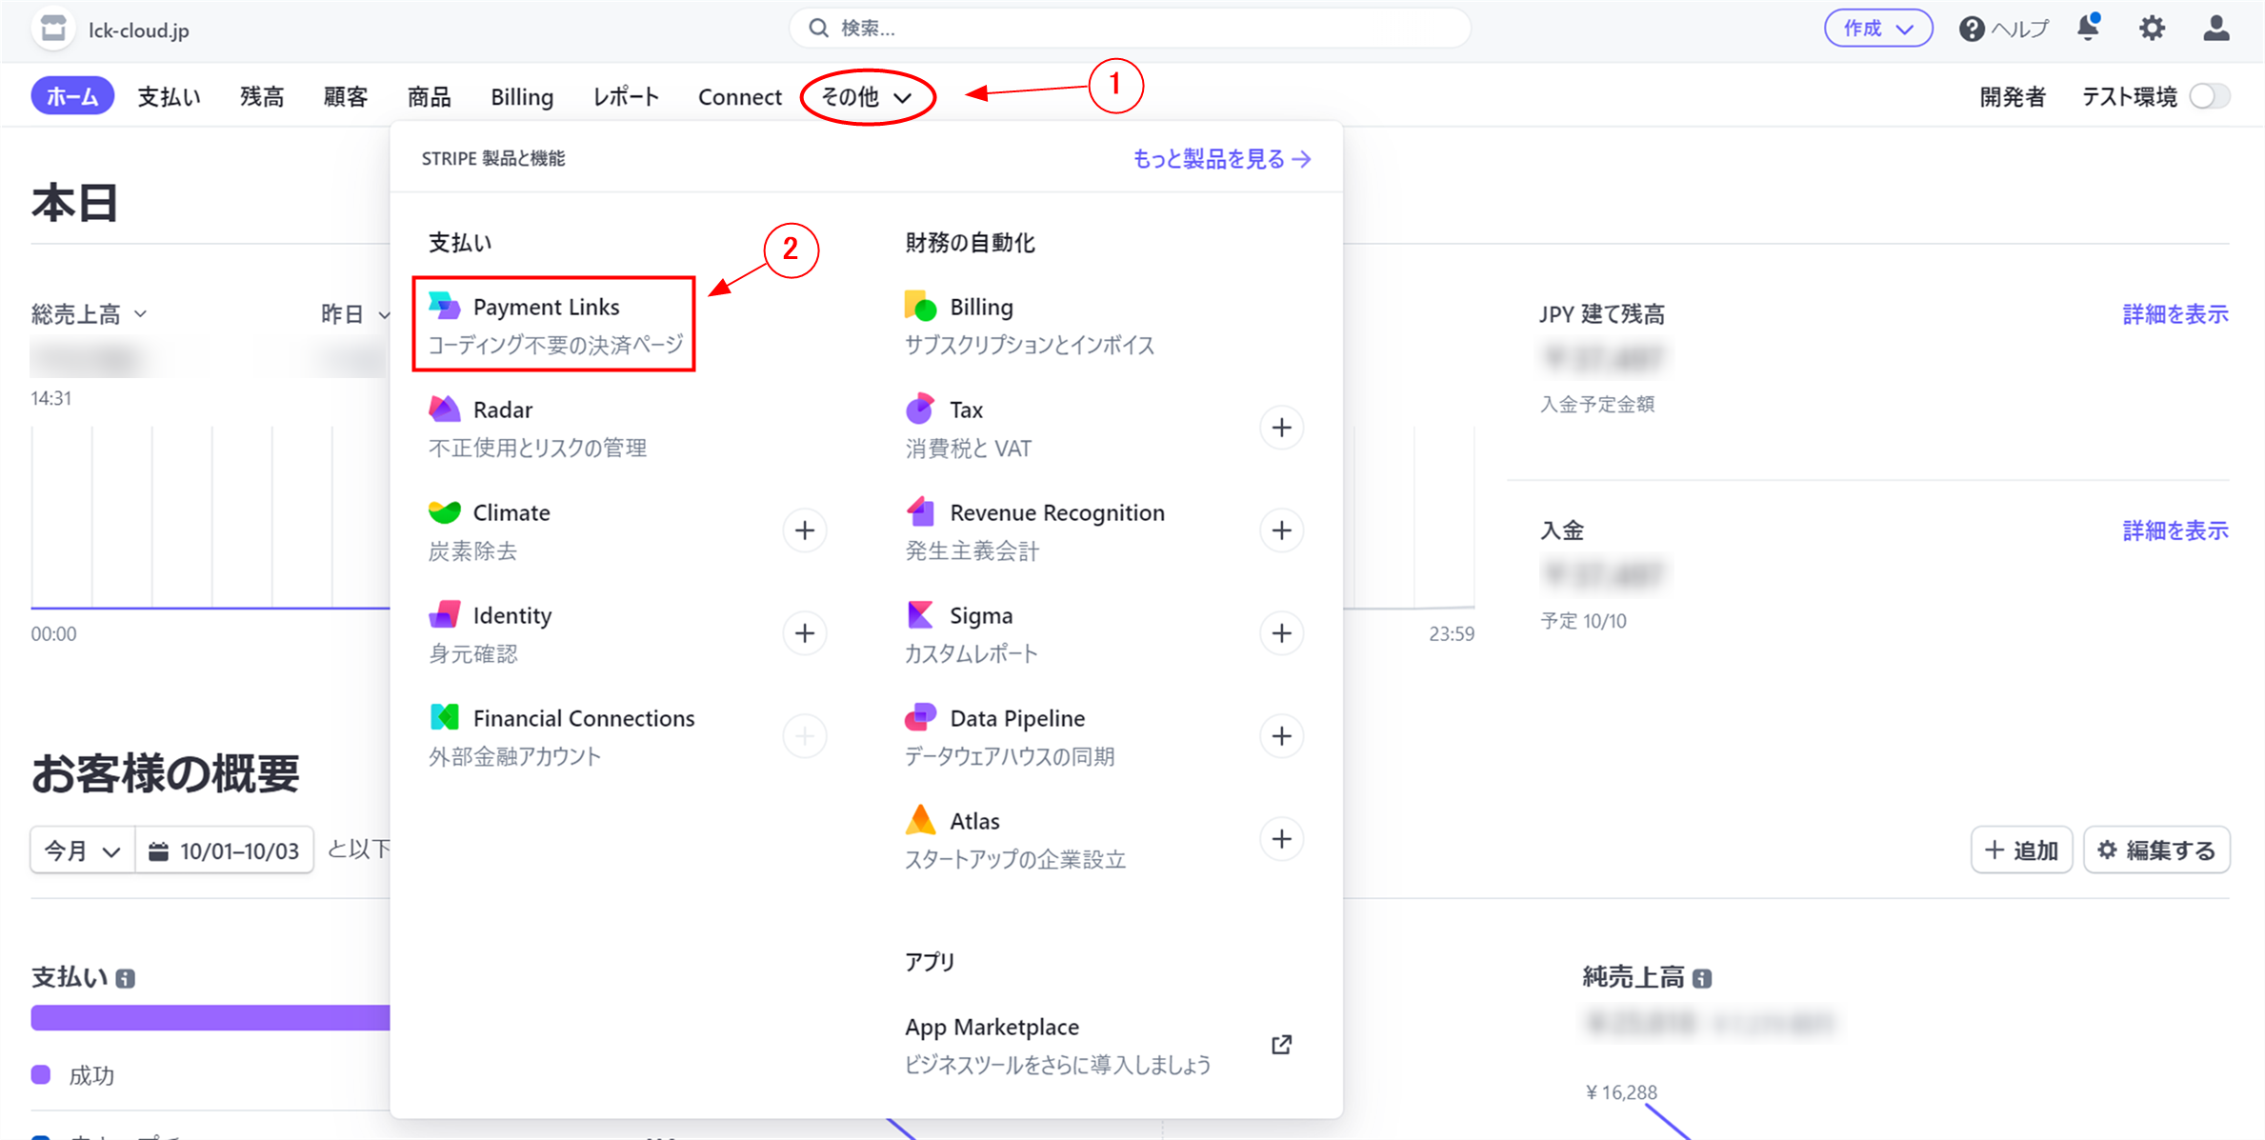Open the 顧客 tab

point(346,96)
